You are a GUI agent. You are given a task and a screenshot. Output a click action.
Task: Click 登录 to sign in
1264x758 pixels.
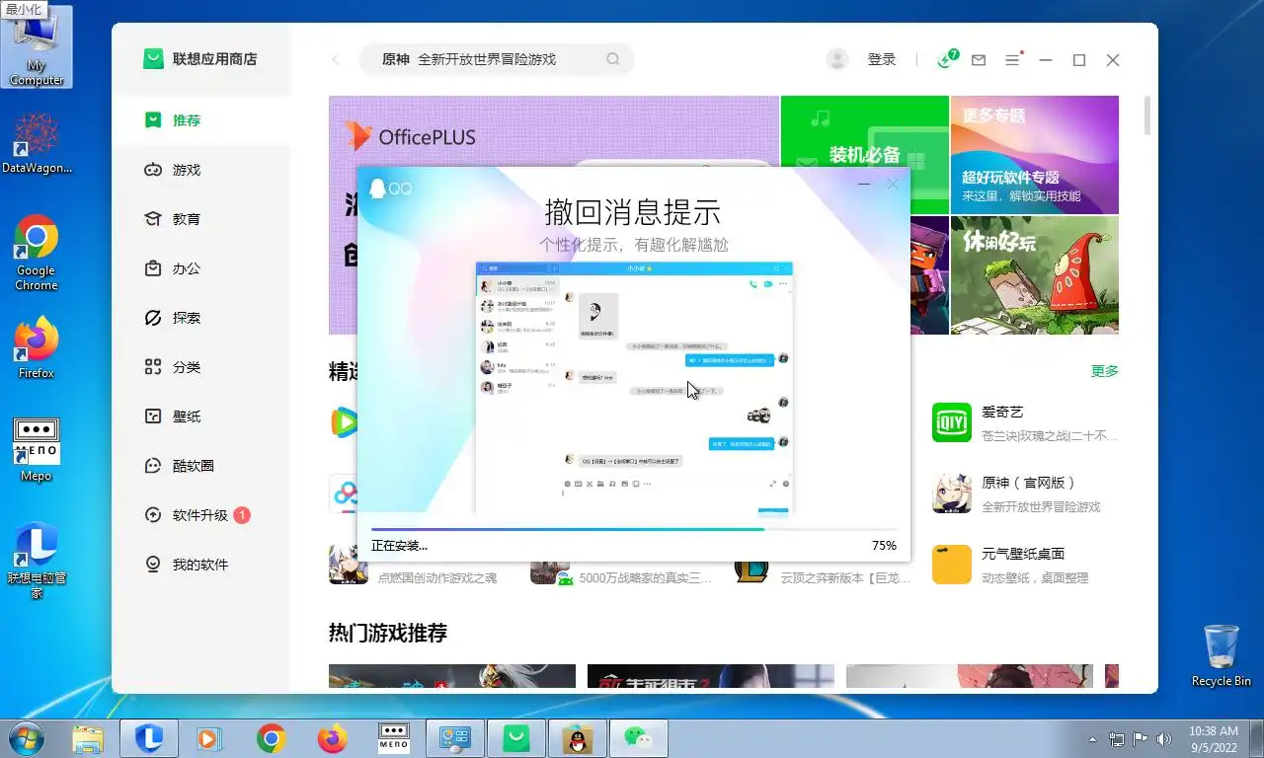(881, 59)
